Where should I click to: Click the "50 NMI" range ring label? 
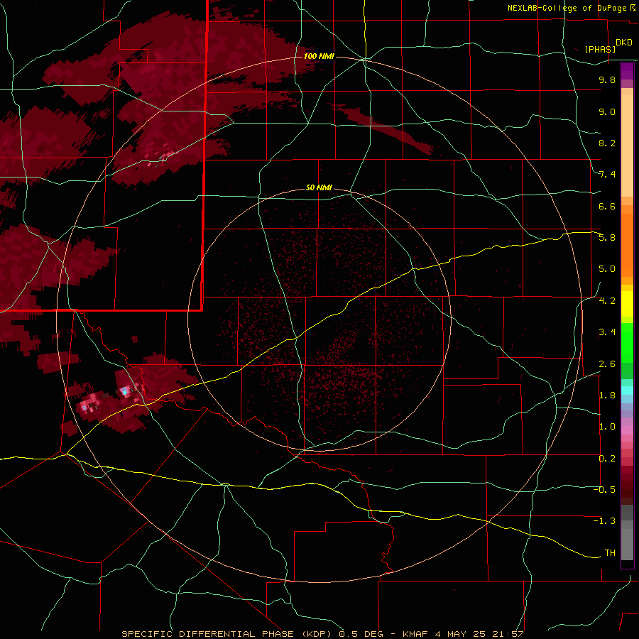(x=319, y=187)
